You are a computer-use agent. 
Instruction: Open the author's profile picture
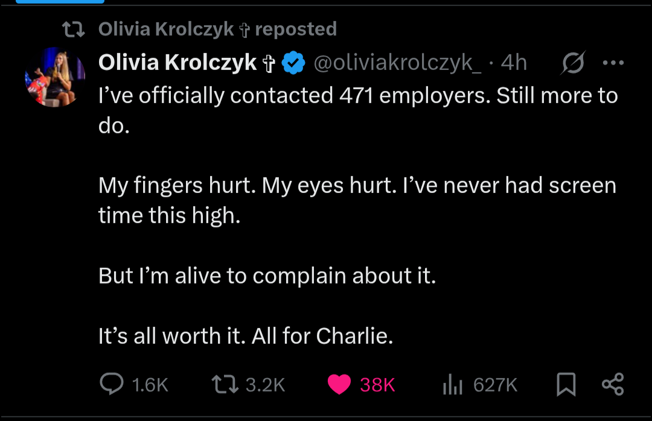(x=54, y=77)
